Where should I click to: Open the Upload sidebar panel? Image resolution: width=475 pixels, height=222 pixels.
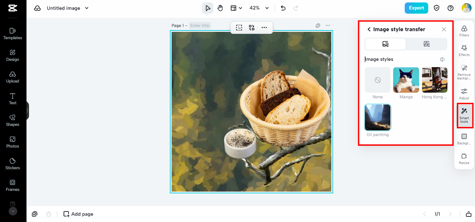click(13, 77)
